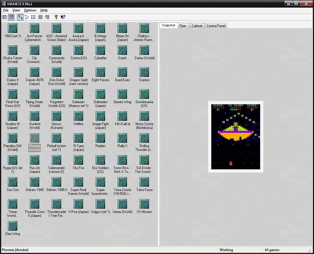Switch to small icons view

[x=27, y=17]
